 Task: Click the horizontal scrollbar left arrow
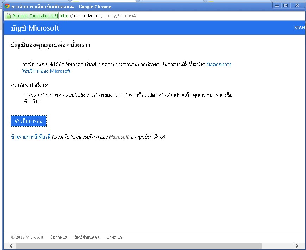coord(11,246)
